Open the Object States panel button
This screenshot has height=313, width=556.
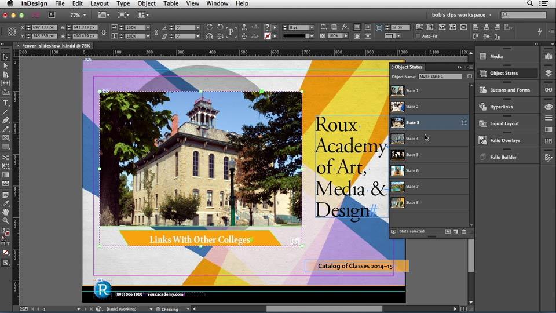point(507,73)
